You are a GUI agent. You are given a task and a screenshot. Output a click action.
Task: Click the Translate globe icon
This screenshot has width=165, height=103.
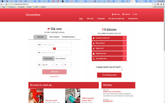pyautogui.click(x=123, y=14)
